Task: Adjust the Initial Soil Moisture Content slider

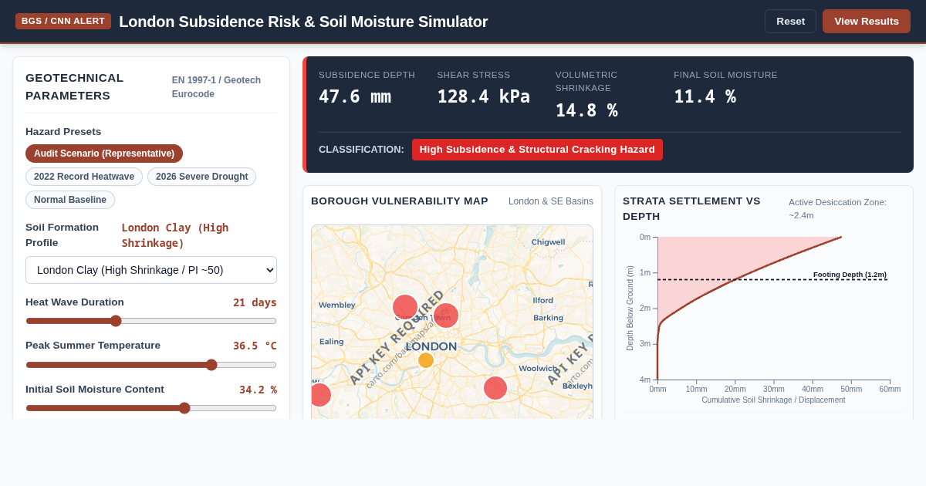Action: point(151,408)
